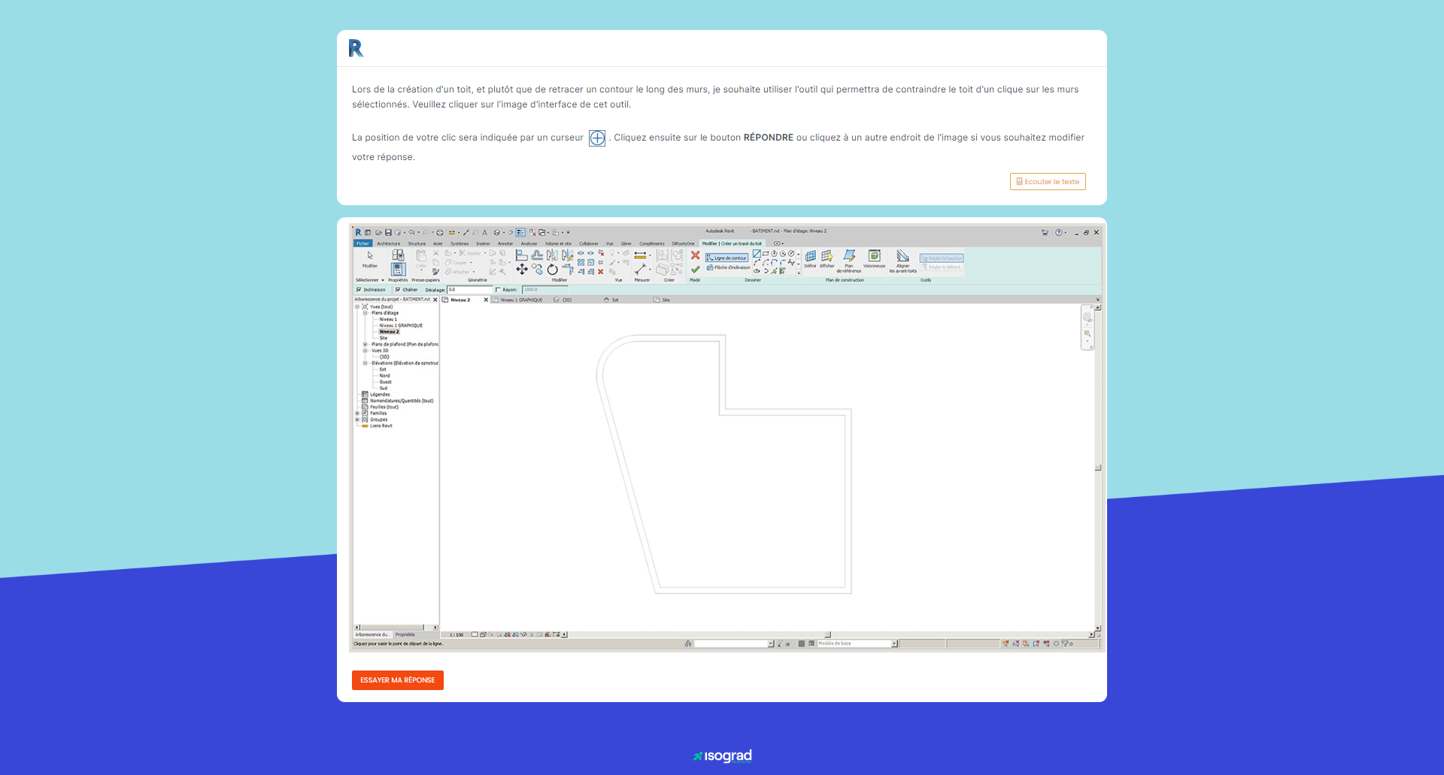This screenshot has height=775, width=1444.
Task: Click the green check to finish sketch mode
Action: click(696, 268)
